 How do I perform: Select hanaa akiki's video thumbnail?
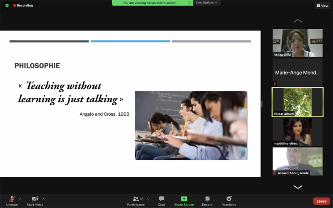(x=297, y=43)
